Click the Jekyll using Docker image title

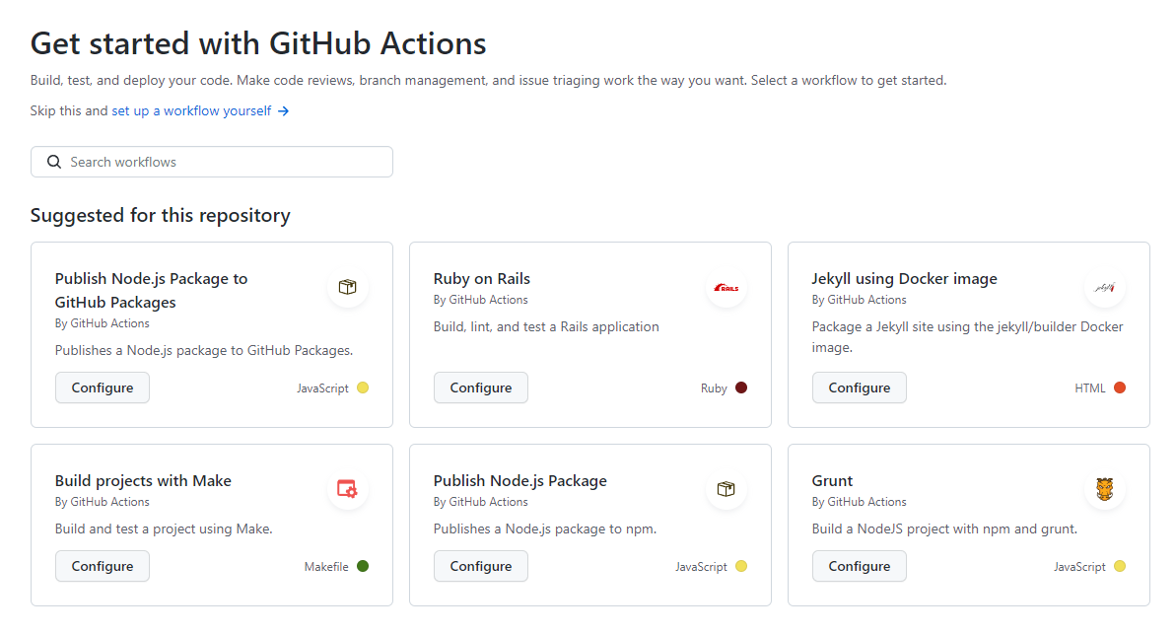[x=905, y=278]
